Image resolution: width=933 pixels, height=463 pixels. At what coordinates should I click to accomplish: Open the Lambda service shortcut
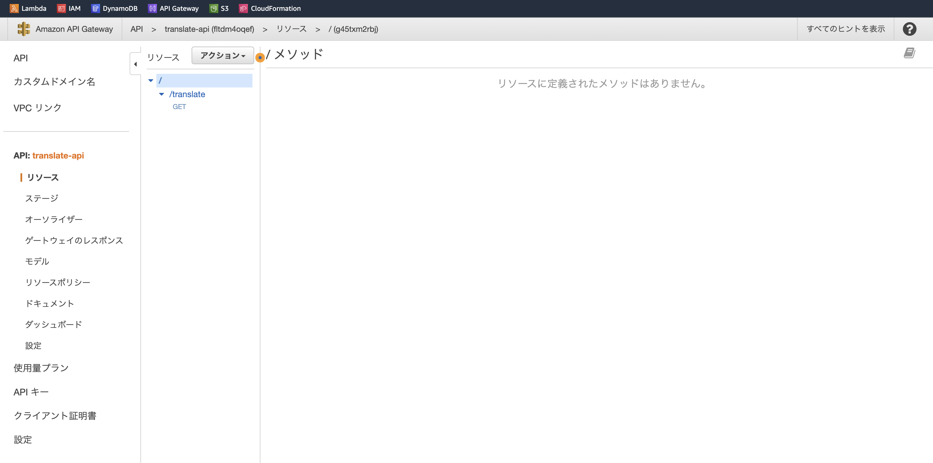pos(28,8)
